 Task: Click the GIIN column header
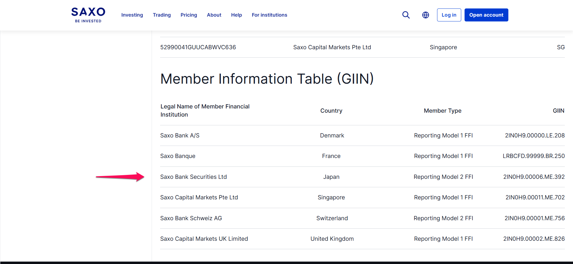559,111
